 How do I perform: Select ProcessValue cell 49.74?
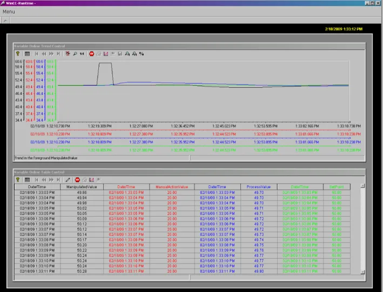pyautogui.click(x=259, y=240)
